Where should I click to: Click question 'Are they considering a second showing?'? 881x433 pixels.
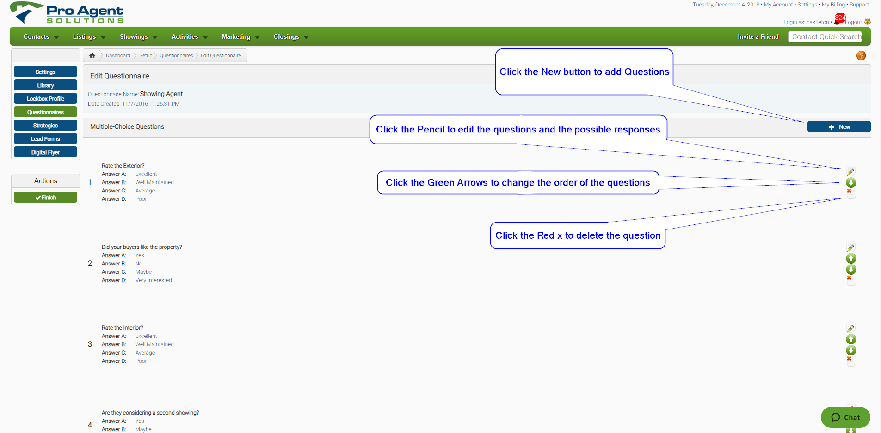point(150,413)
